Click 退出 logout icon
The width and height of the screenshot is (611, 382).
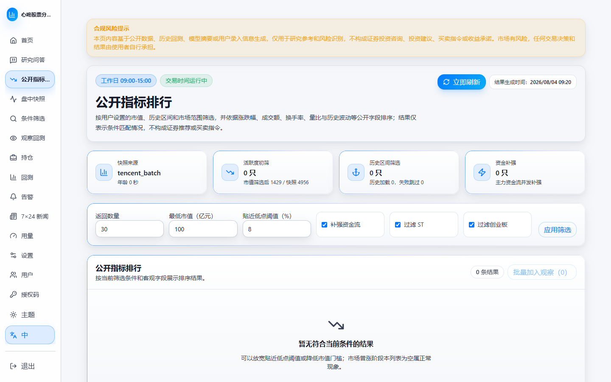13,366
